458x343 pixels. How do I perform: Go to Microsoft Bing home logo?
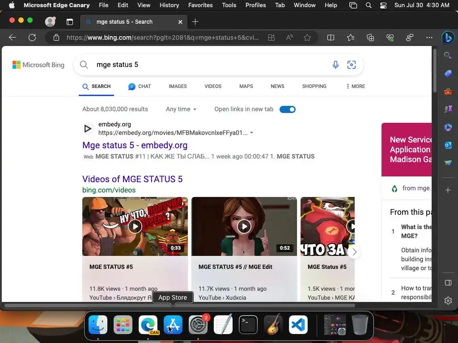[38, 65]
